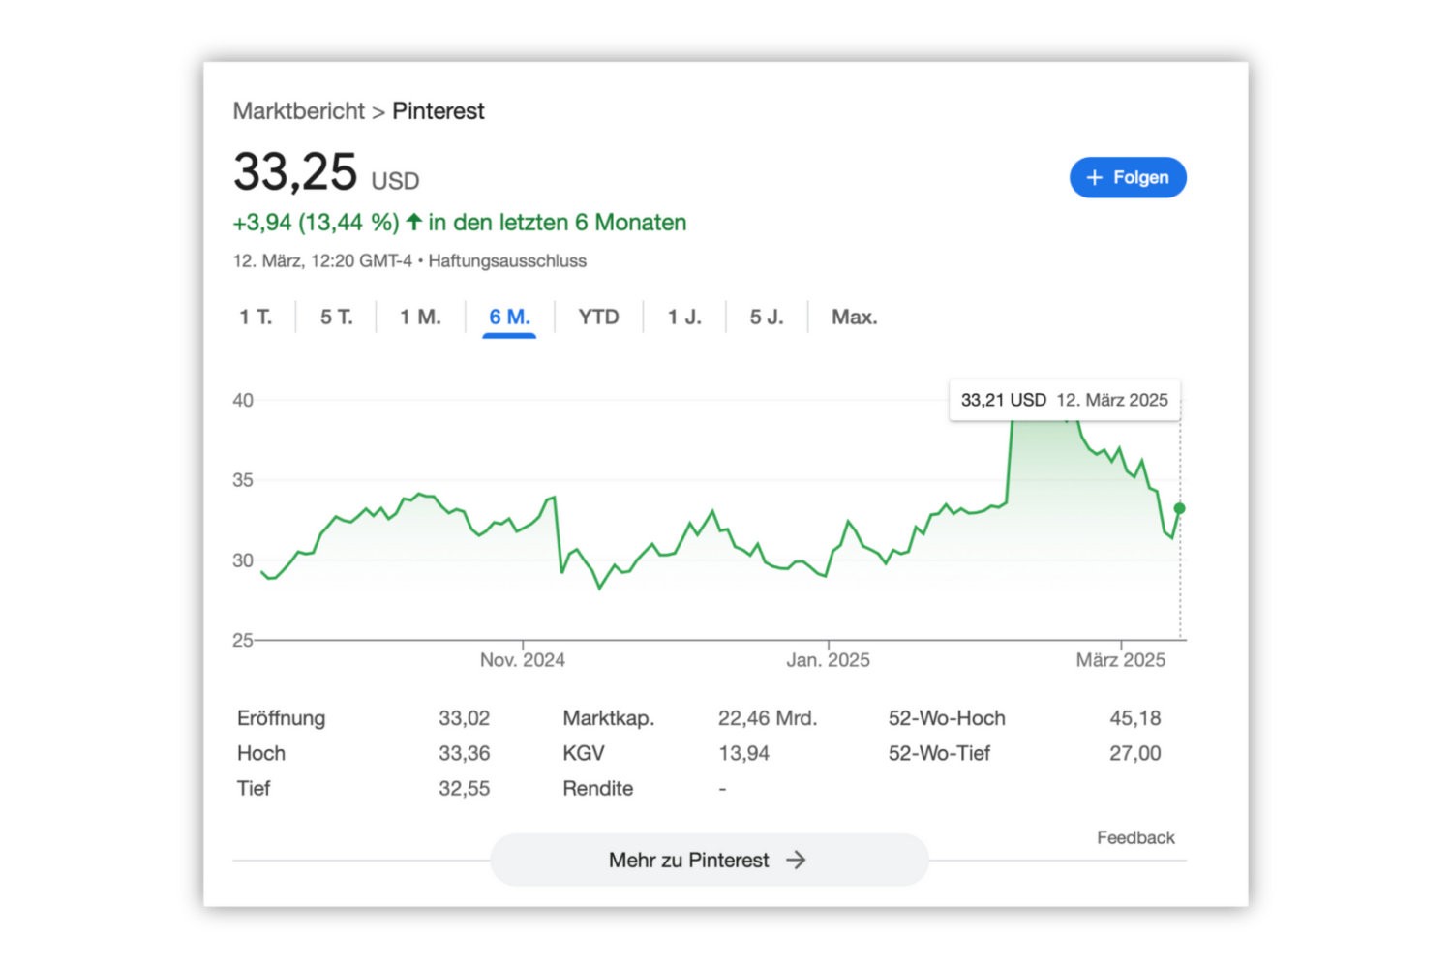Click the Rendite label

[598, 788]
